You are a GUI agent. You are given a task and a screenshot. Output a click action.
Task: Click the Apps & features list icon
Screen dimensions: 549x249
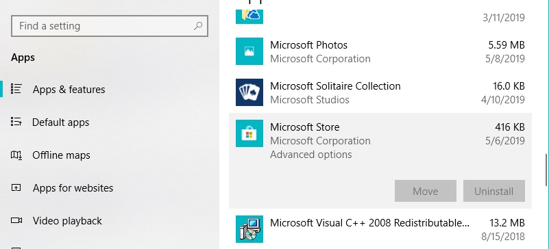tap(16, 89)
